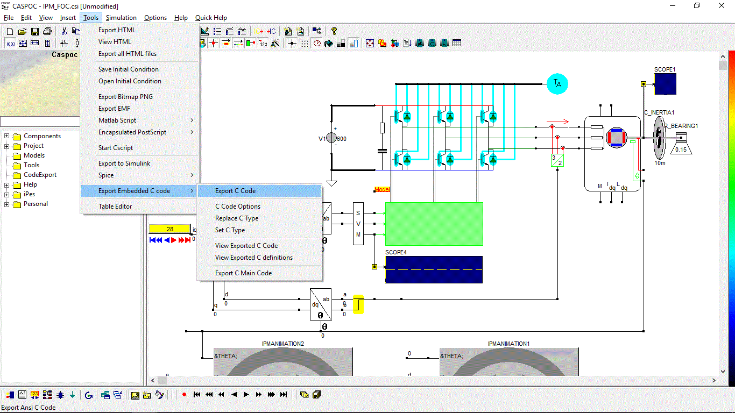Click the vertical scrollbar down arrow
Screen dimensions: 735x413
723,371
